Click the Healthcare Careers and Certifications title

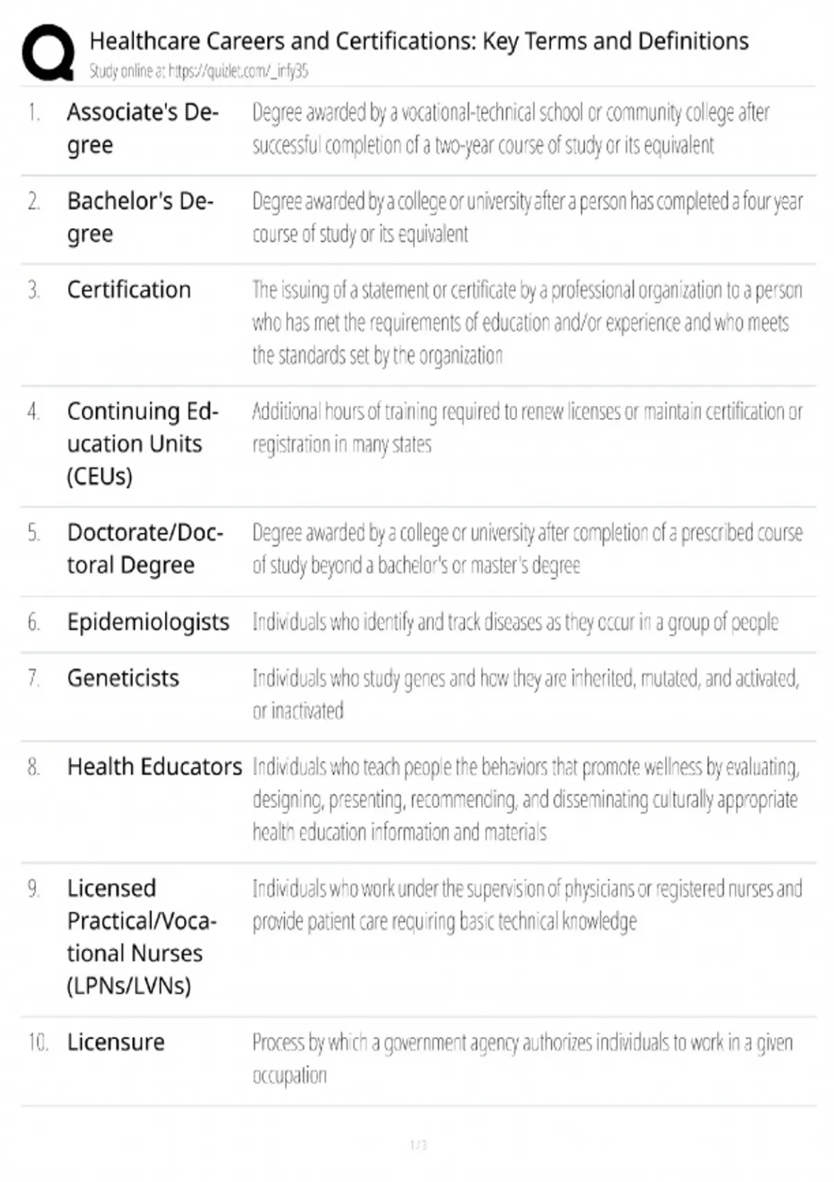click(x=419, y=42)
